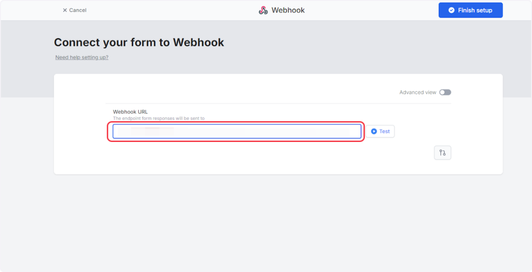Click the X icon beside Cancel

[x=65, y=10]
